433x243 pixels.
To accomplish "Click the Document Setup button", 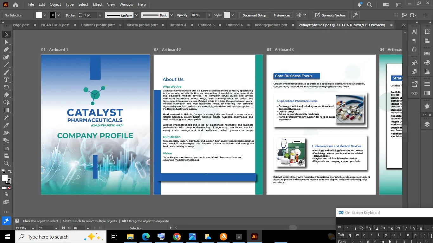I will click(x=254, y=15).
